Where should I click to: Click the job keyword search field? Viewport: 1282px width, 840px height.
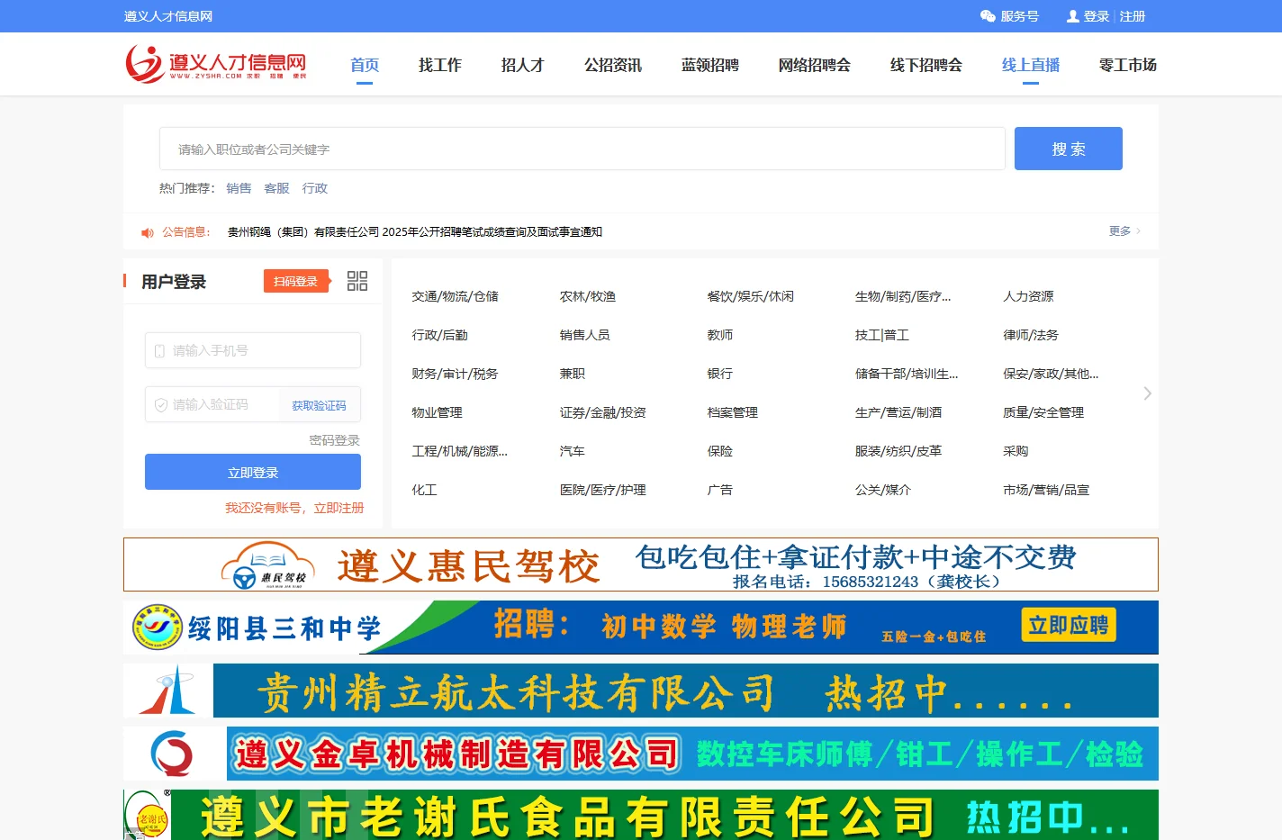pyautogui.click(x=582, y=149)
